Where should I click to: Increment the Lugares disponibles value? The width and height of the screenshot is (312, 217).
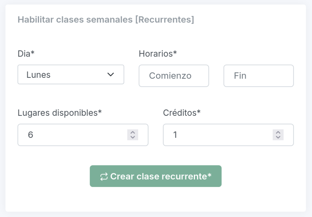[x=133, y=133]
